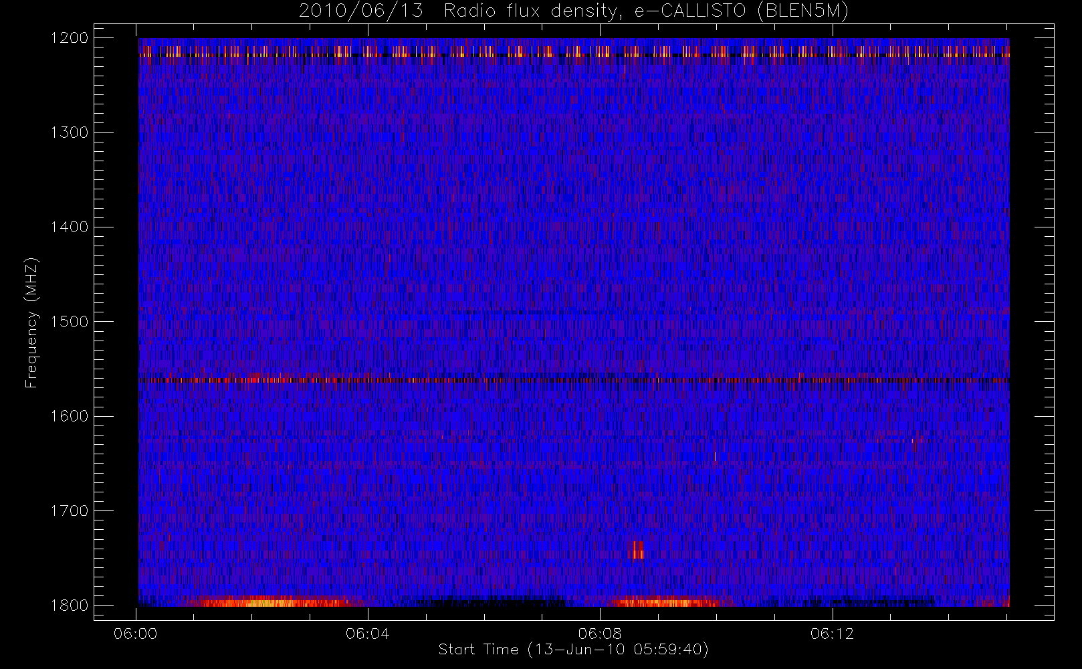Select the 1400 frequency tick label
The image size is (1082, 669).
click(70, 227)
